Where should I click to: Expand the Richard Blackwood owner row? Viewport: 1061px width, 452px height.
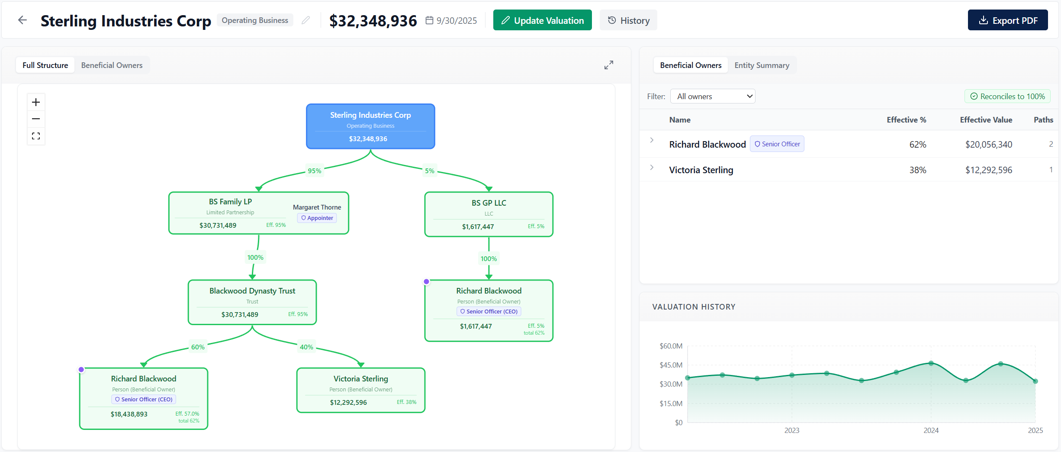[652, 140]
